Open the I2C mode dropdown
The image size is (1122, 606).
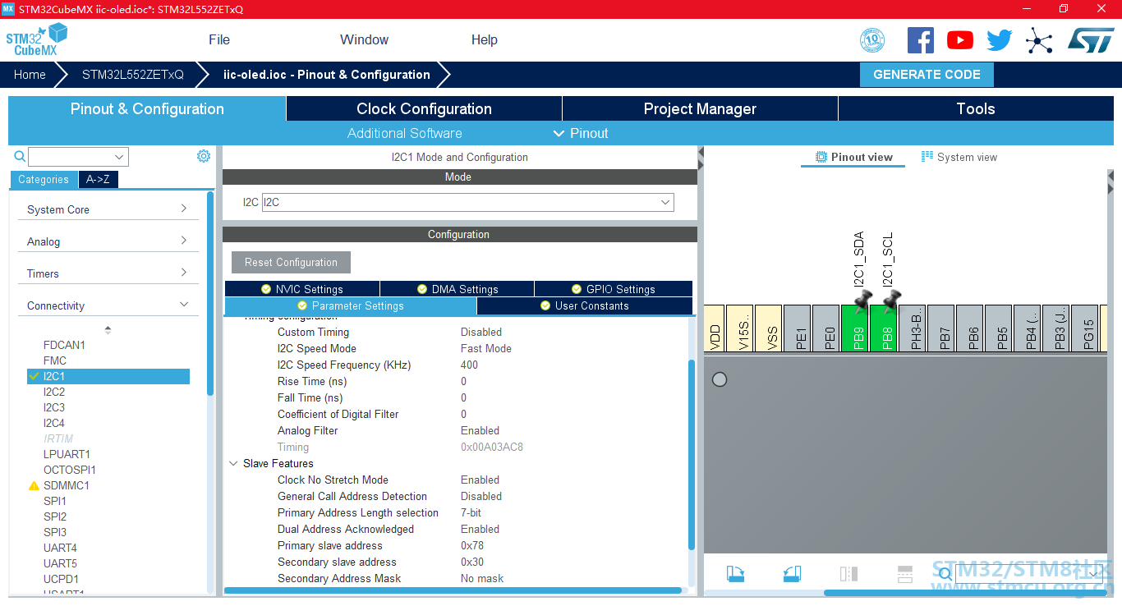click(468, 202)
